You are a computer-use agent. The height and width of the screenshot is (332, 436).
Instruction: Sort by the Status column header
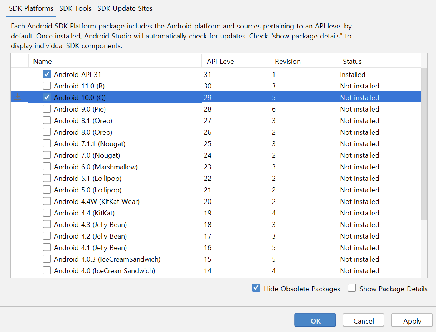coord(379,61)
